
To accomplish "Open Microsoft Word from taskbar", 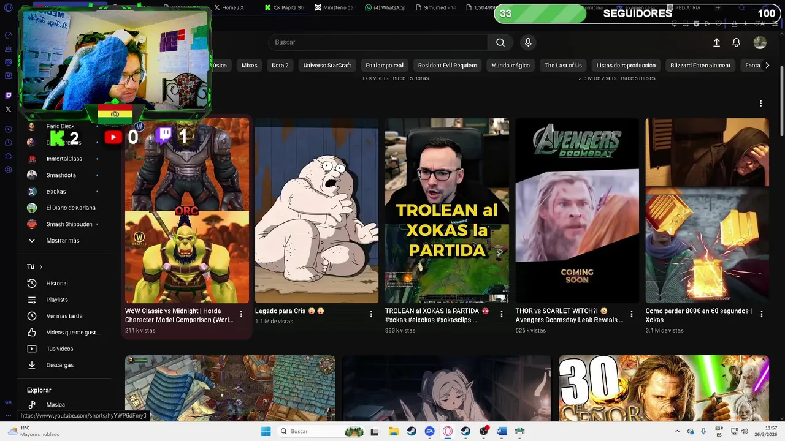I will pyautogui.click(x=502, y=431).
